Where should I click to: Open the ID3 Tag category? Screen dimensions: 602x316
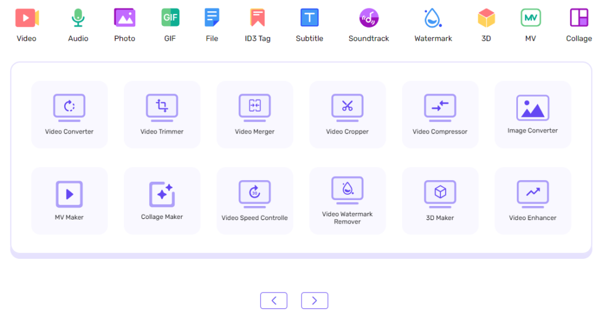257,25
